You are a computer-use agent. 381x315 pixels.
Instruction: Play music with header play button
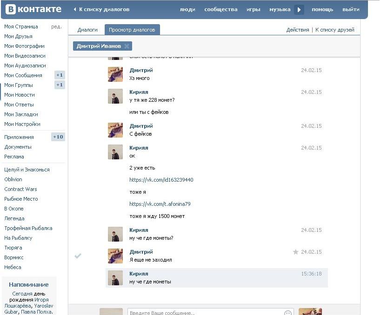(299, 10)
